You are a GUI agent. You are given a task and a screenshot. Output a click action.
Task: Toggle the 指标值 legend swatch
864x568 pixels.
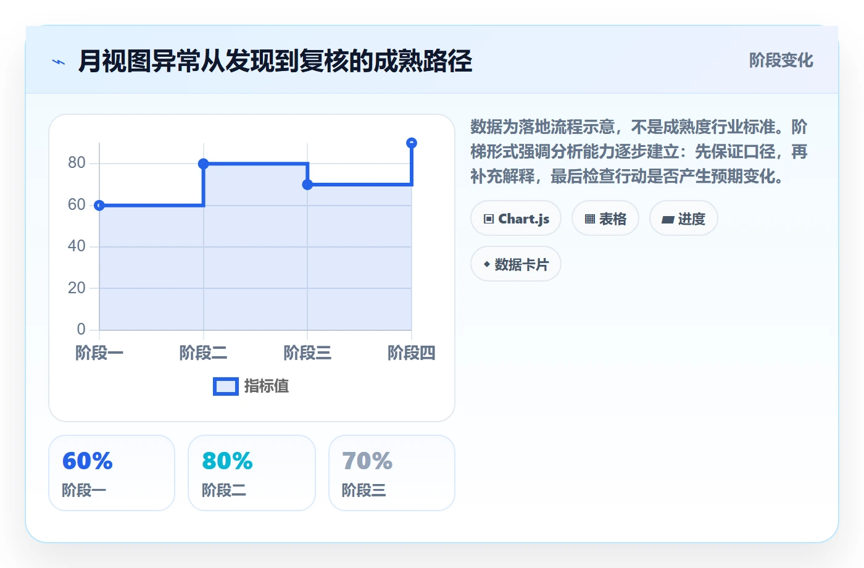pyautogui.click(x=226, y=386)
